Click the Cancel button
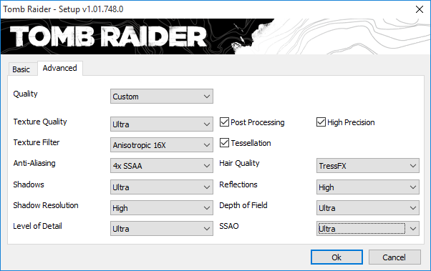This screenshot has width=431, height=271. [394, 257]
